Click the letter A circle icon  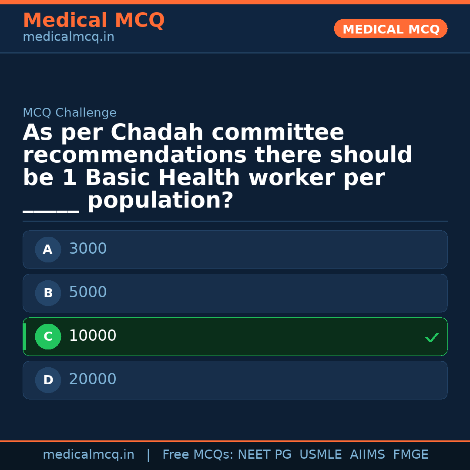(x=48, y=249)
